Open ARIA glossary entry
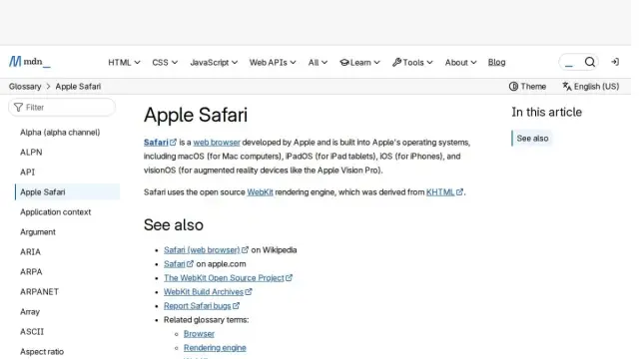The image size is (639, 359). pos(30,252)
